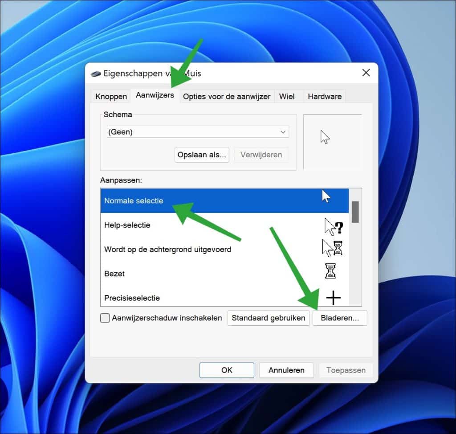Screen dimensions: 456x434
Task: Open the Wiel tab
Action: tap(287, 96)
